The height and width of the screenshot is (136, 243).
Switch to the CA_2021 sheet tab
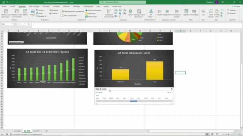point(36,131)
